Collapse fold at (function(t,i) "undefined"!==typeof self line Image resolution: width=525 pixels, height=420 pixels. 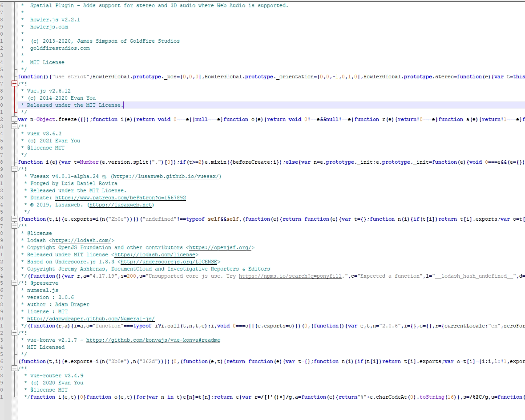(14, 219)
